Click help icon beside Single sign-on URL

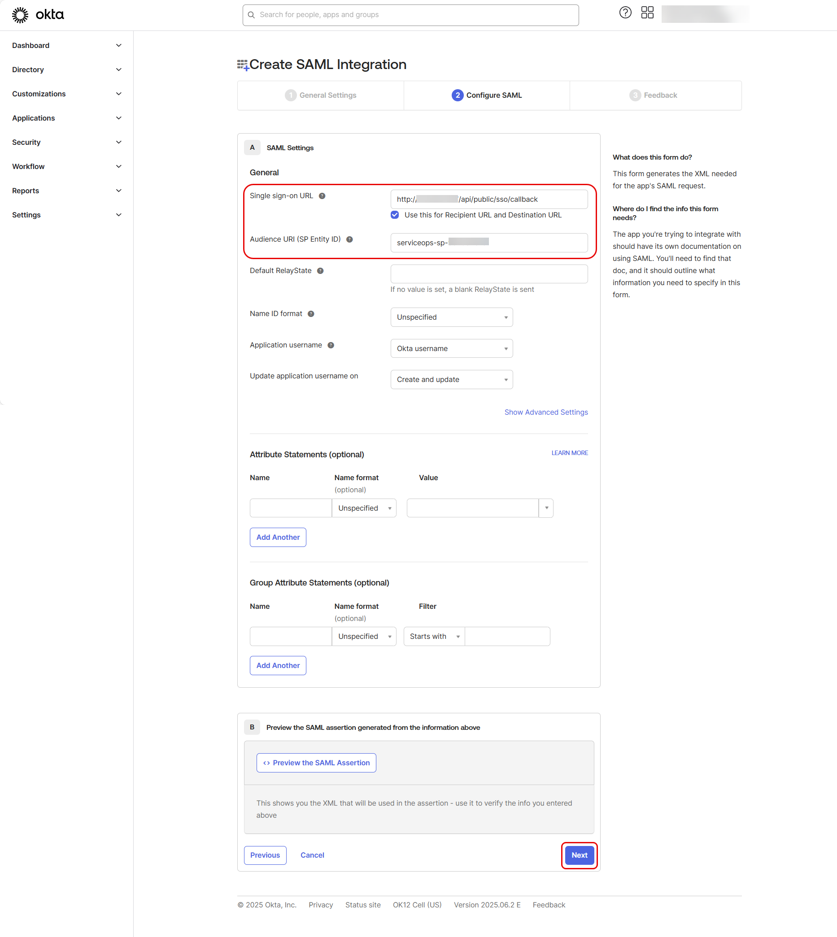(x=322, y=196)
